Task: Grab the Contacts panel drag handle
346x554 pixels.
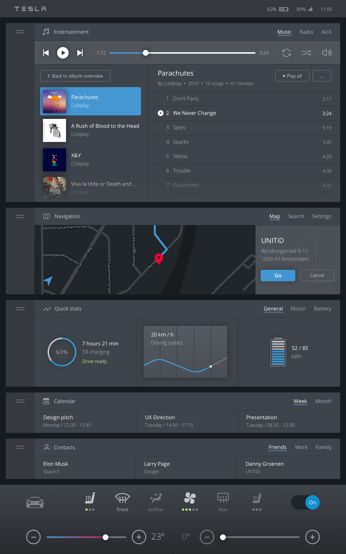Action: coord(20,447)
